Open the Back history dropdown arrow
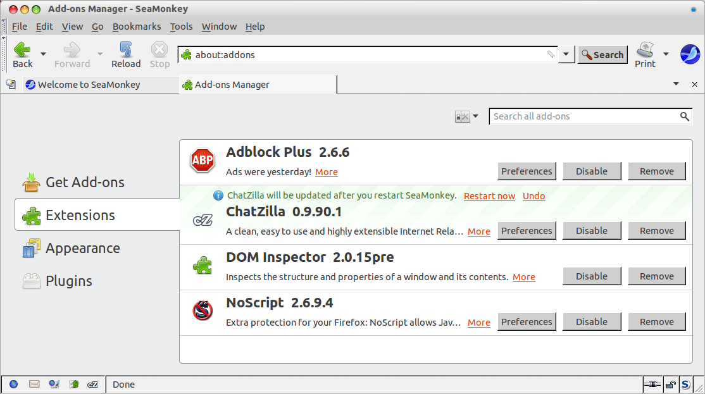This screenshot has width=705, height=394. point(43,54)
